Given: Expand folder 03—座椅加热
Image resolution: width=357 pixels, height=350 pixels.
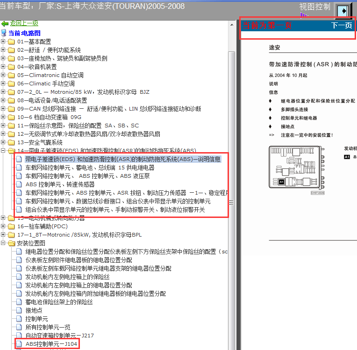Looking at the screenshot, I should (3, 58).
